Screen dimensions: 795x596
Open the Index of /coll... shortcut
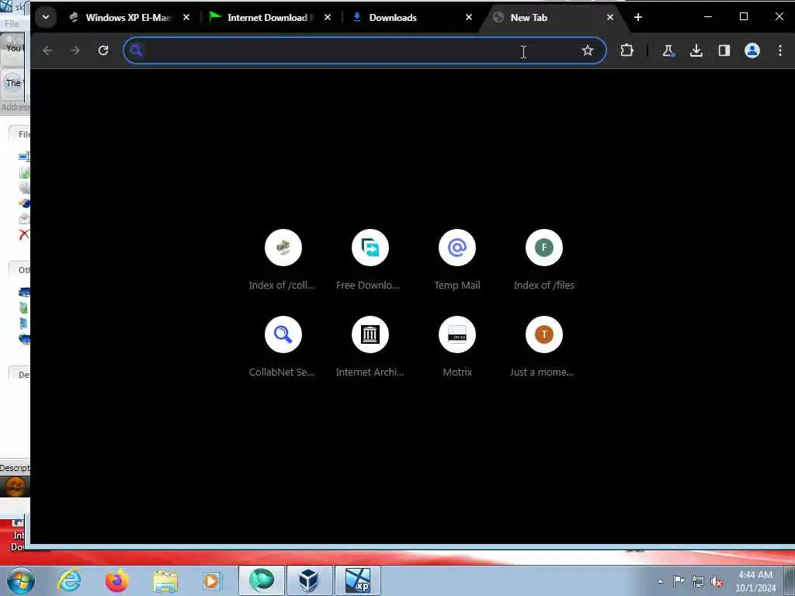(283, 261)
